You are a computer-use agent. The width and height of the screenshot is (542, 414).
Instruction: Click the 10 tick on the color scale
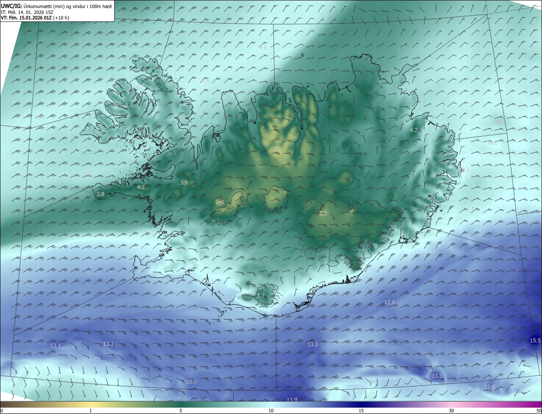pyautogui.click(x=271, y=411)
